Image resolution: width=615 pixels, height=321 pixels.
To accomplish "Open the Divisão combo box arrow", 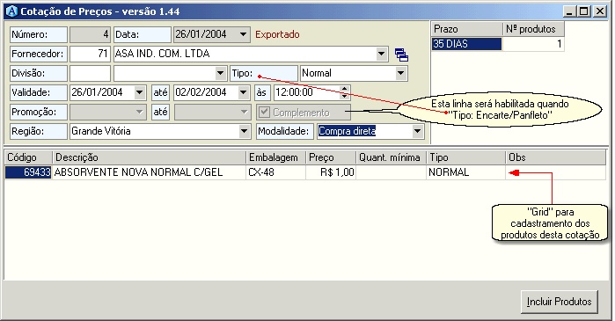I will coord(221,73).
